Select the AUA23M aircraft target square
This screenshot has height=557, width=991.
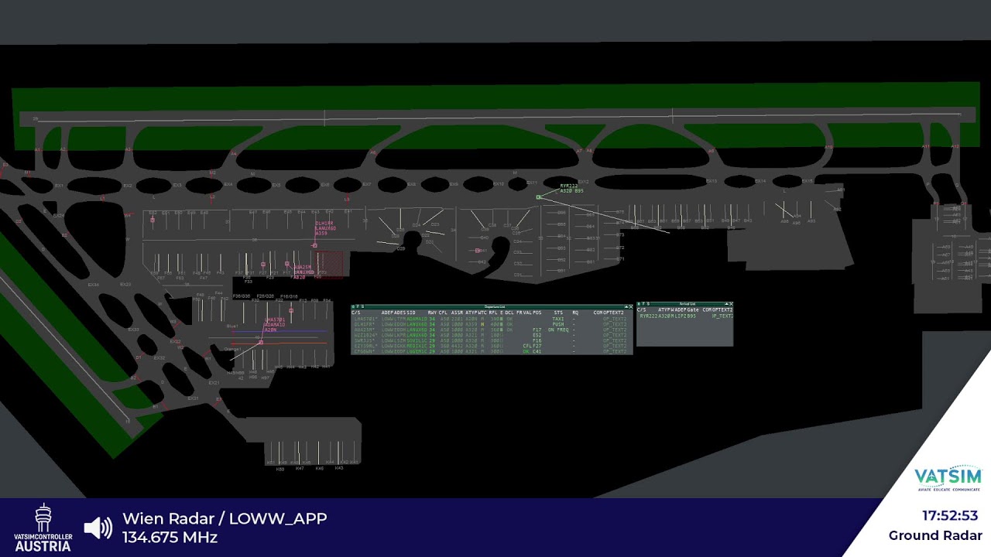click(x=287, y=264)
